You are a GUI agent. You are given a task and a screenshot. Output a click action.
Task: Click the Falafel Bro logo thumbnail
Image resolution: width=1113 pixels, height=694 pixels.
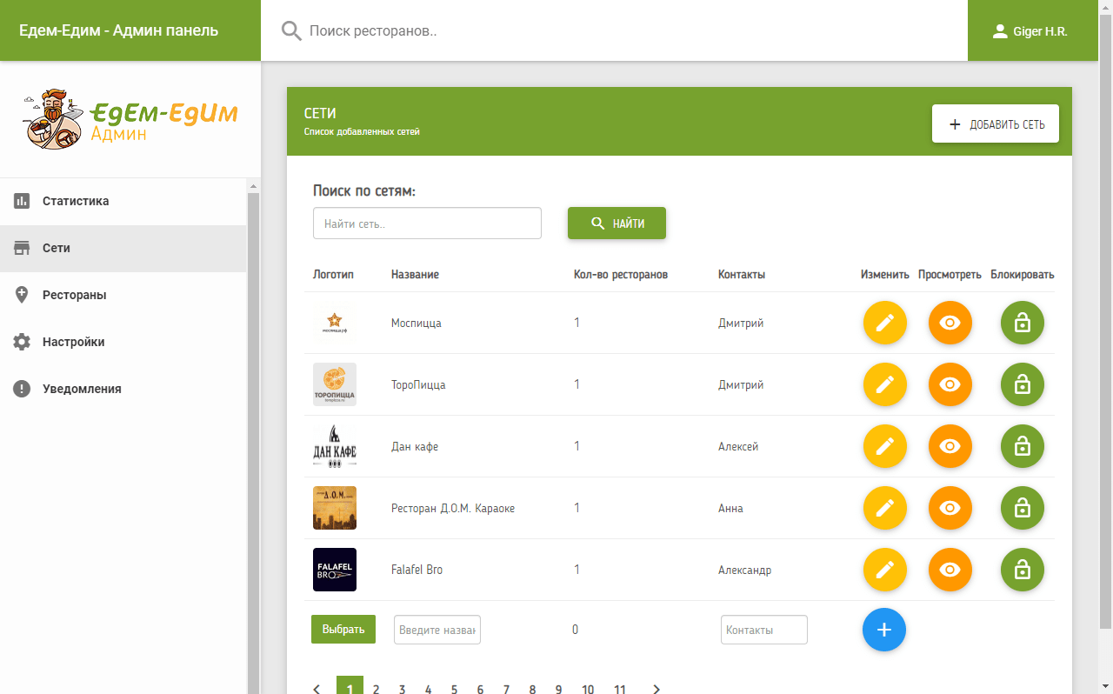(x=335, y=570)
